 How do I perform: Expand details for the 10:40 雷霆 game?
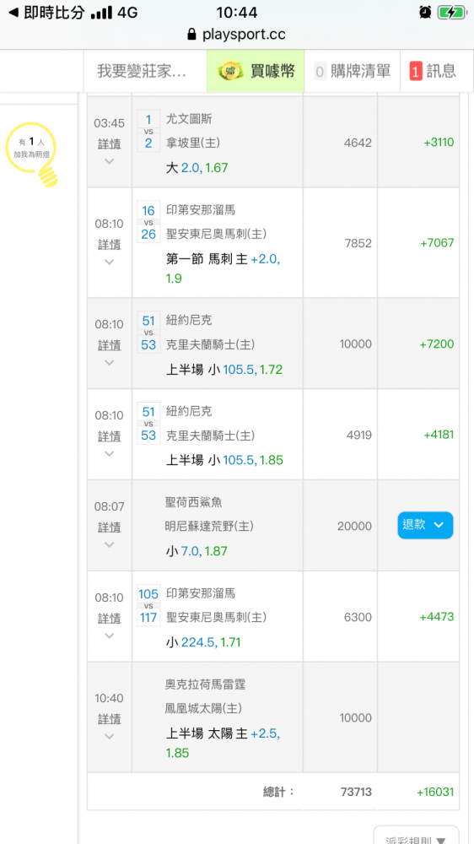tap(109, 736)
